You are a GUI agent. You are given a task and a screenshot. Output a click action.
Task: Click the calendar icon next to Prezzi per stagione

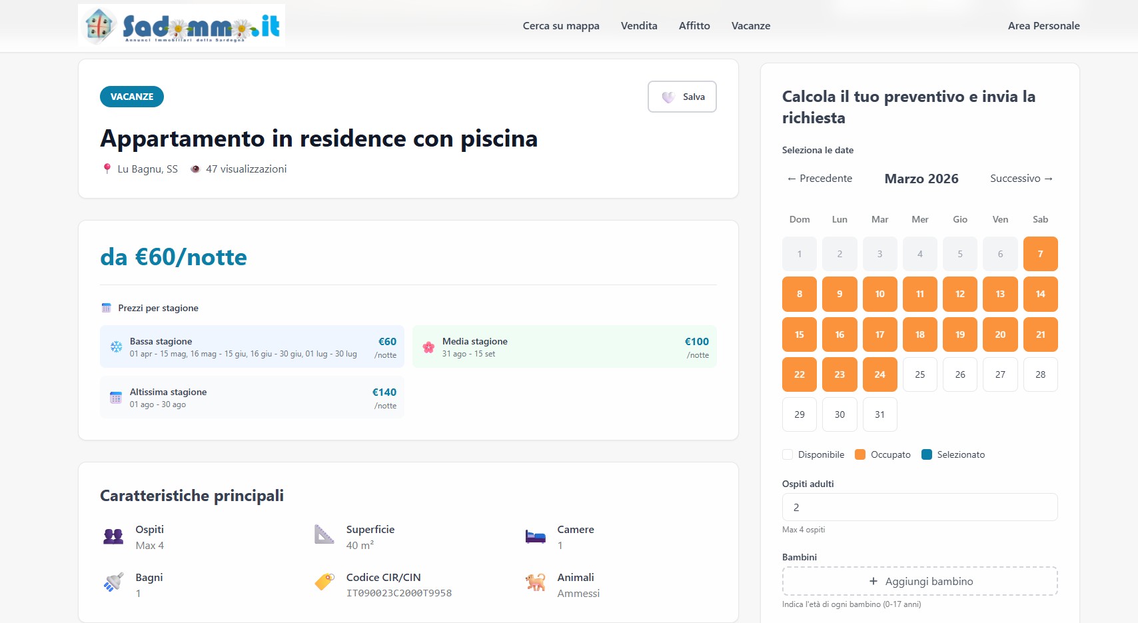(x=106, y=308)
